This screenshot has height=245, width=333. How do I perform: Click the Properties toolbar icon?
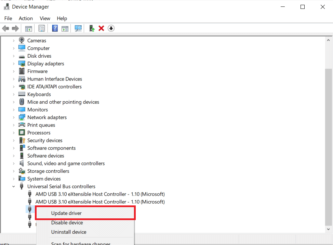coord(42,28)
